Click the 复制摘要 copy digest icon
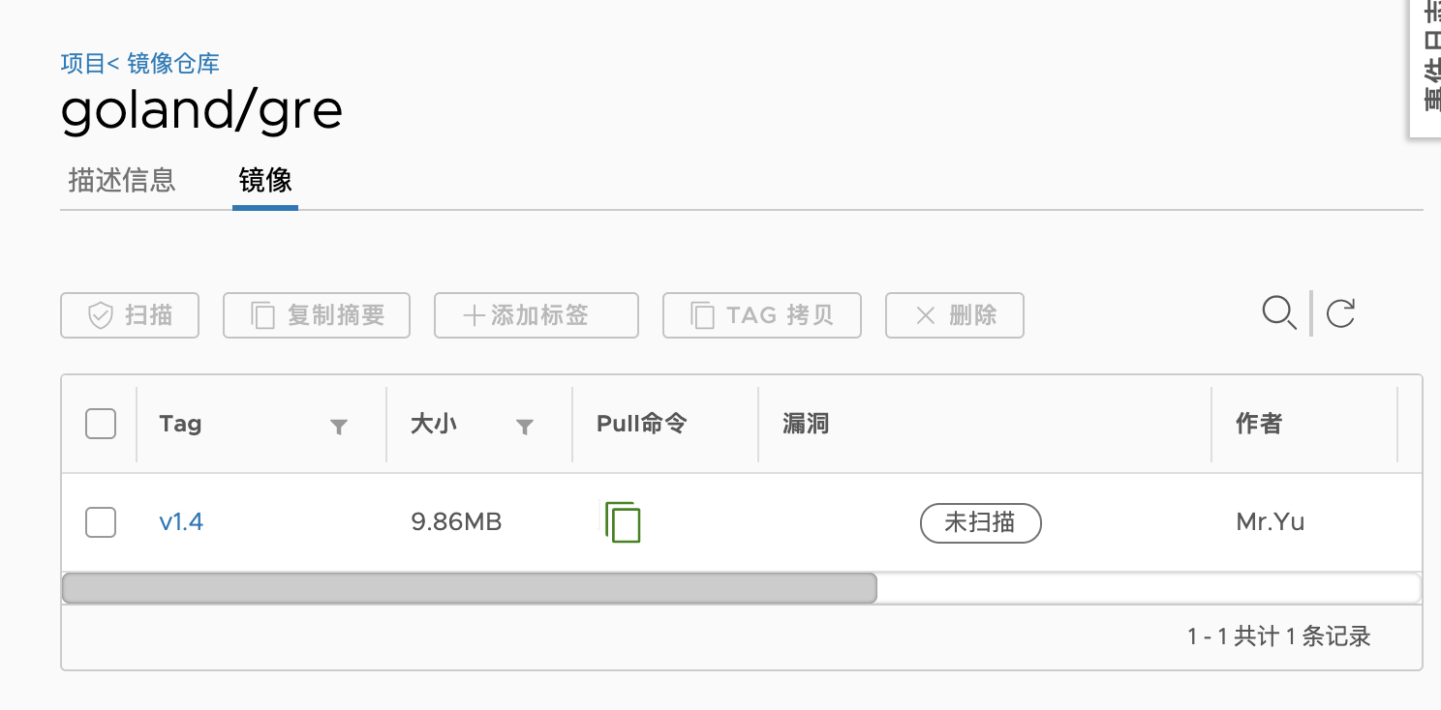The image size is (1441, 710). click(x=265, y=314)
